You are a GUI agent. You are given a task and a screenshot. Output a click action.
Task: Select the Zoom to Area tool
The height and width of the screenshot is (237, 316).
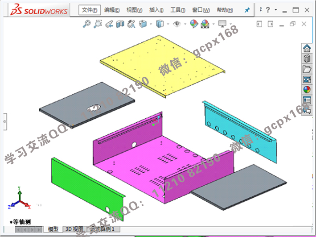click(x=98, y=24)
